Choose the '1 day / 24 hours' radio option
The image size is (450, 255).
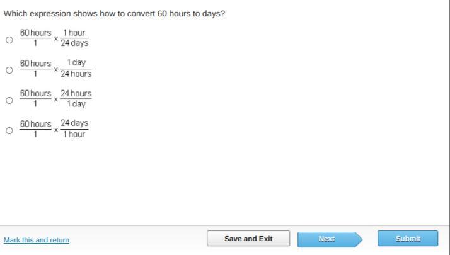coord(9,70)
